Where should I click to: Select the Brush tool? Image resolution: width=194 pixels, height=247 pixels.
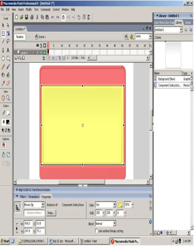8,67
